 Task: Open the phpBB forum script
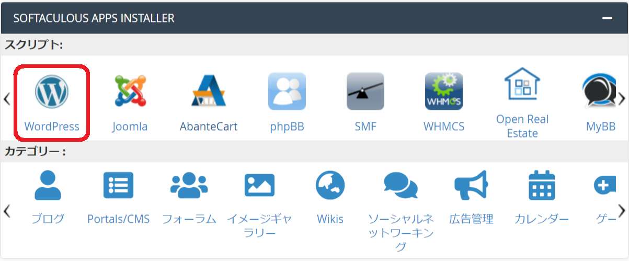pyautogui.click(x=287, y=92)
